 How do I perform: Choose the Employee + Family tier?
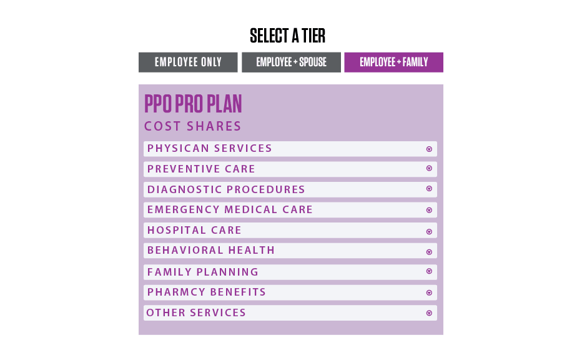393,62
